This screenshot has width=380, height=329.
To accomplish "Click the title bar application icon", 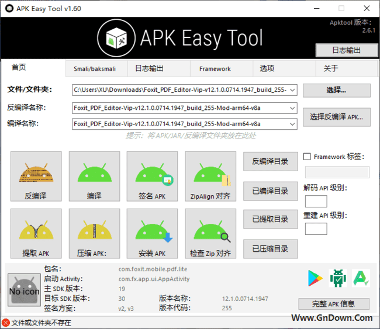I will click(9, 9).
